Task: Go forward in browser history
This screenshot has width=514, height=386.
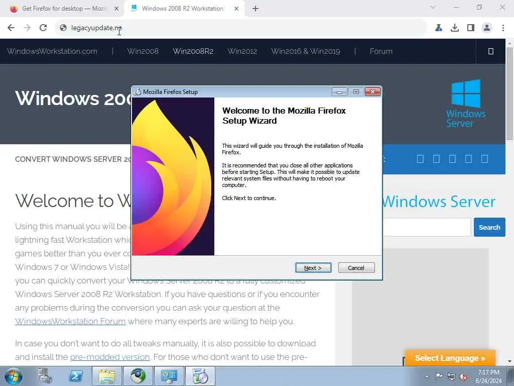Action: [27, 28]
